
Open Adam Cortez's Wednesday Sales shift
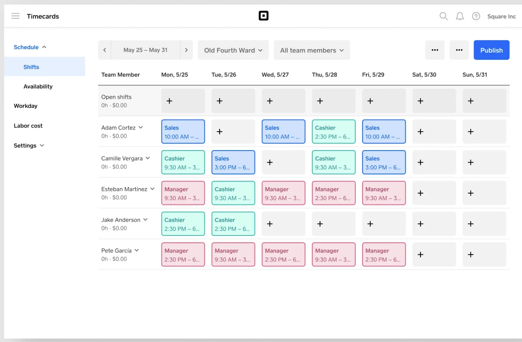click(x=284, y=132)
